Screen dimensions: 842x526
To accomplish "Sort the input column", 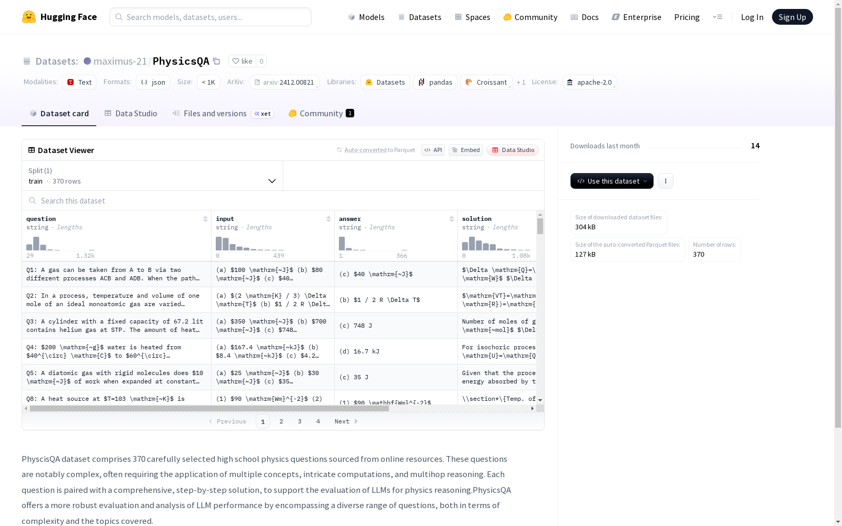I will (328, 219).
